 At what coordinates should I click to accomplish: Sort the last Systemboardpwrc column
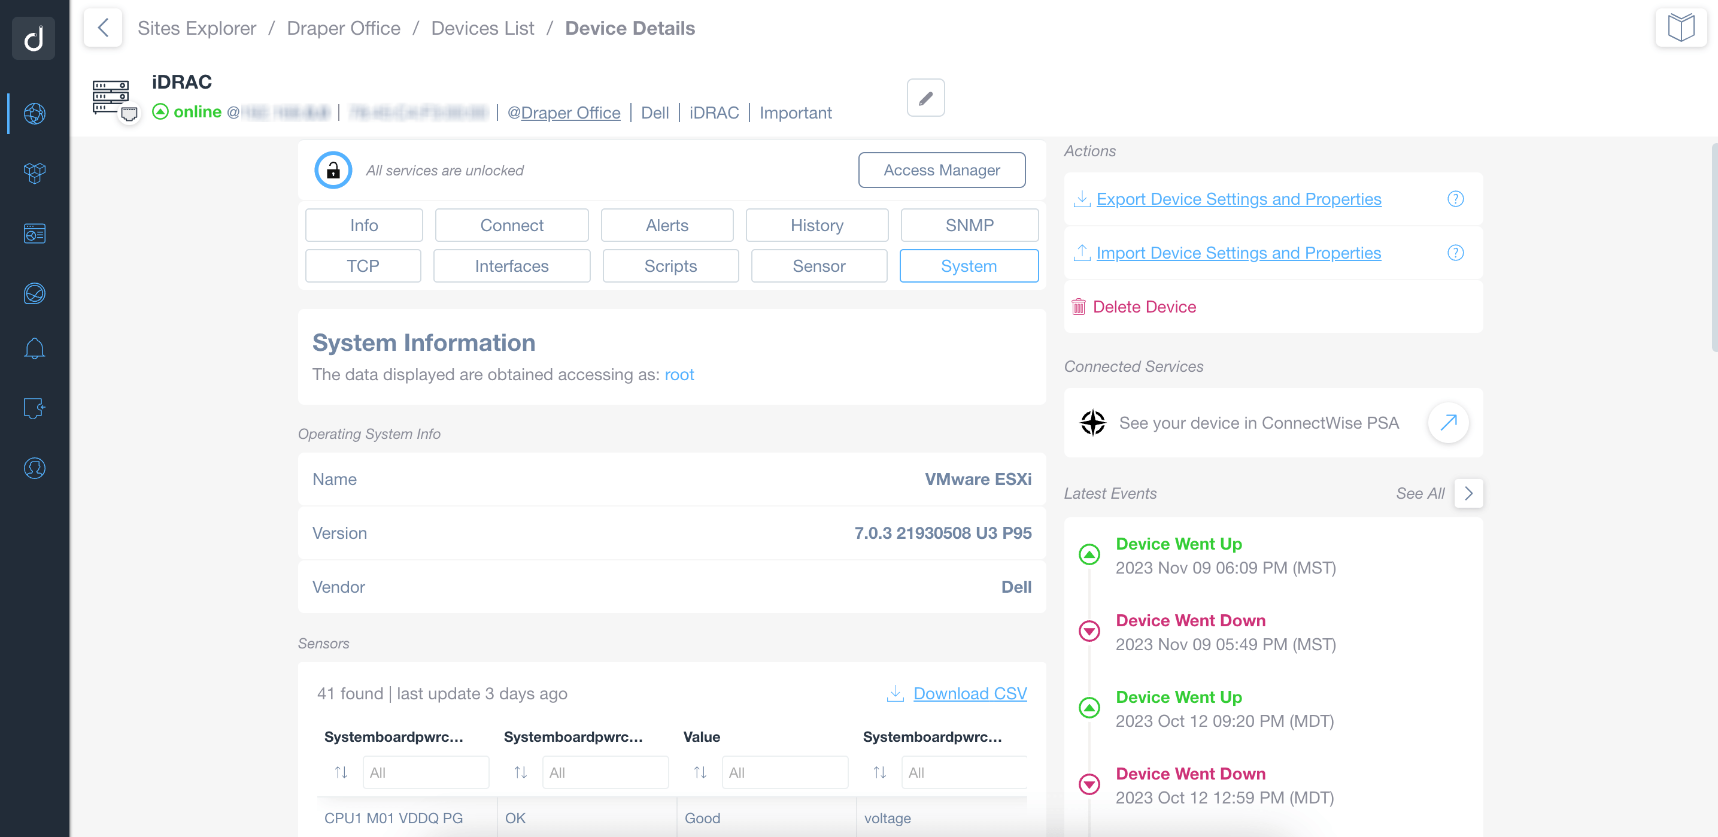(880, 772)
